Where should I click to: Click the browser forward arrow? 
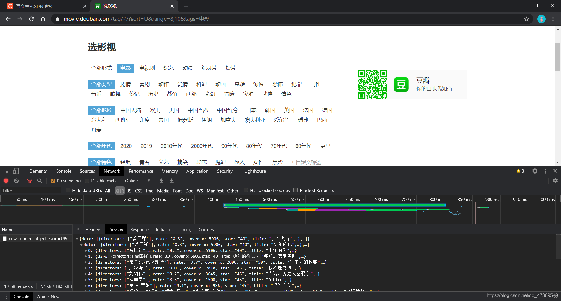[20, 19]
